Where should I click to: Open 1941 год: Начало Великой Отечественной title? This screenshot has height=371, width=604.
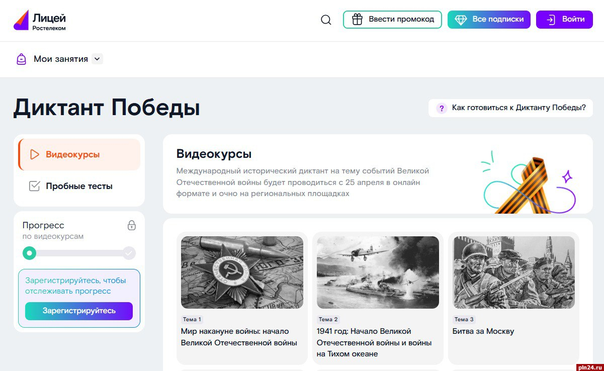[x=374, y=342]
